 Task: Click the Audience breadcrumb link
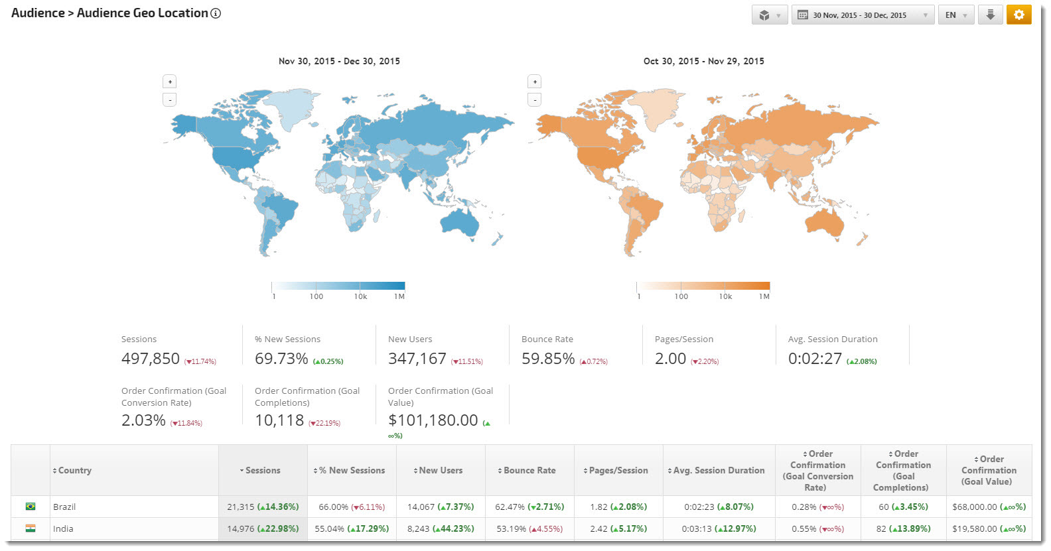coord(38,13)
